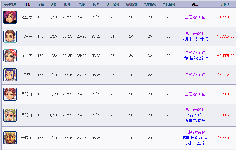Click the red-haired 普陀山 character avatar
Image resolution: width=236 pixels, height=150 pixels.
pyautogui.click(x=10, y=94)
